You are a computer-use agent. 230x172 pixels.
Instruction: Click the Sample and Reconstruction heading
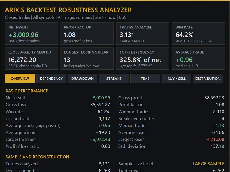37,157
